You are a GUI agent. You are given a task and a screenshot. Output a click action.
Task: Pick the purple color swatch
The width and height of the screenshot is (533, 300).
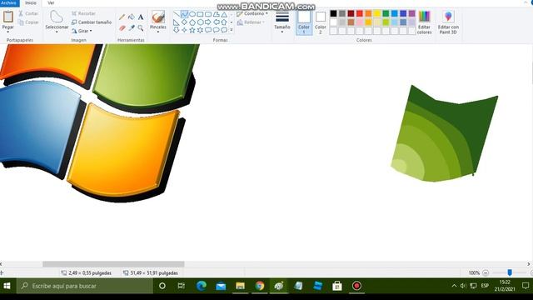(x=411, y=13)
